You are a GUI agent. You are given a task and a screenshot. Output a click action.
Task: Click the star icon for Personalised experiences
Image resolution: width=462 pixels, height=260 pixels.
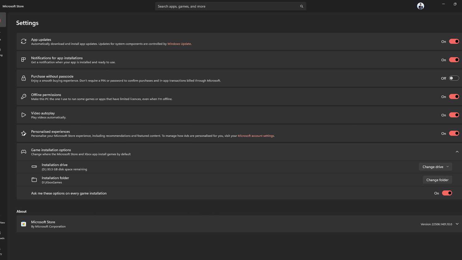click(23, 133)
